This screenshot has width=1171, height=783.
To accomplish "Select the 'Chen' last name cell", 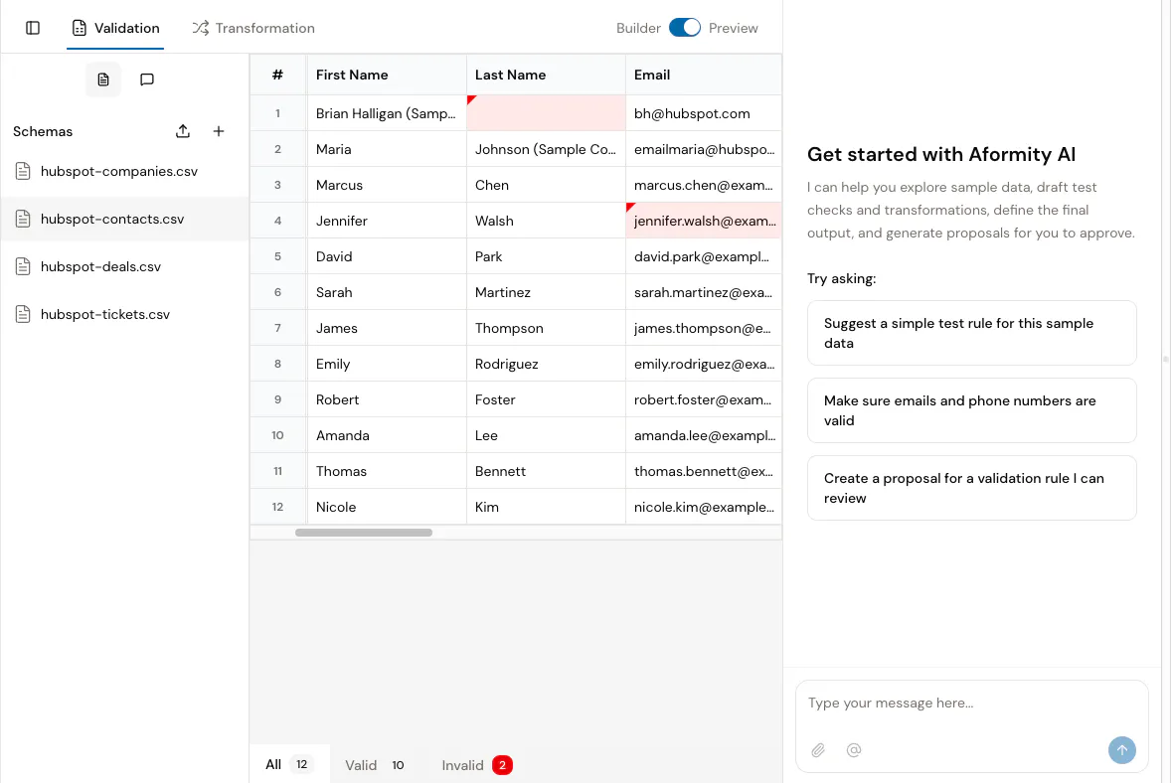I will [x=546, y=185].
